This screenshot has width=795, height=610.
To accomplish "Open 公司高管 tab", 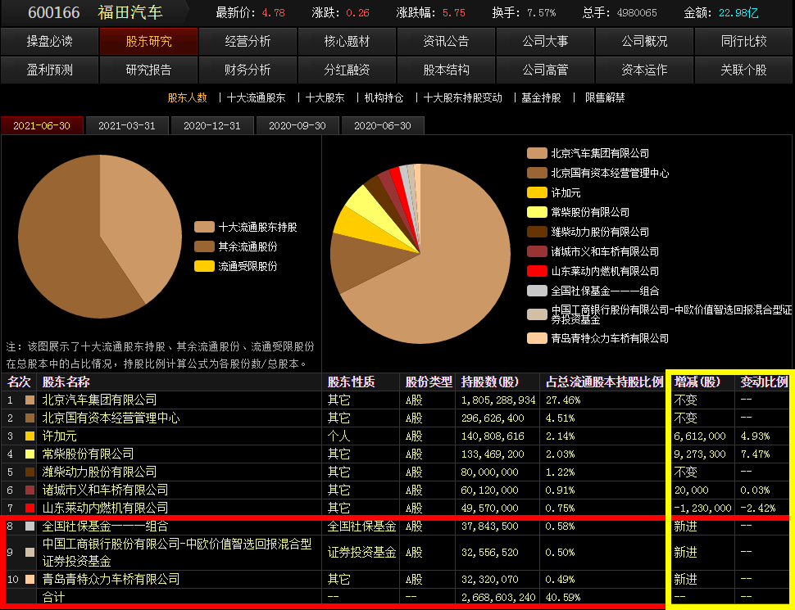I will [545, 70].
